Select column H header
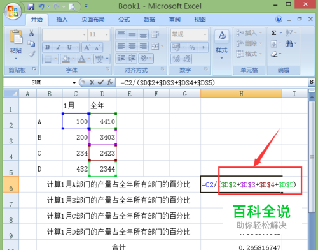Image resolution: width=318 pixels, height=250 pixels. point(241,94)
